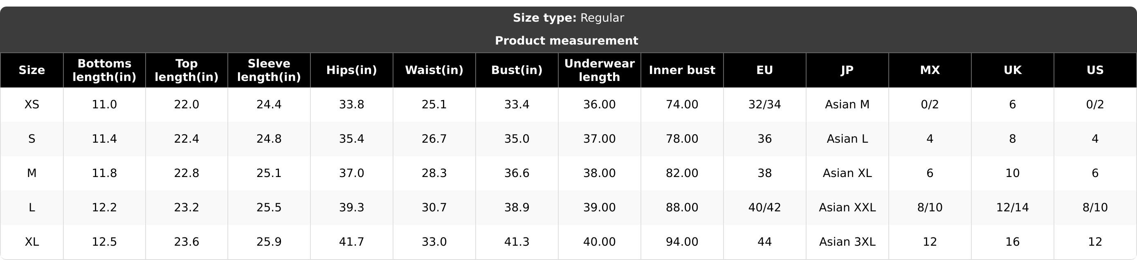Select the Waist(in) header cell

pyautogui.click(x=434, y=70)
